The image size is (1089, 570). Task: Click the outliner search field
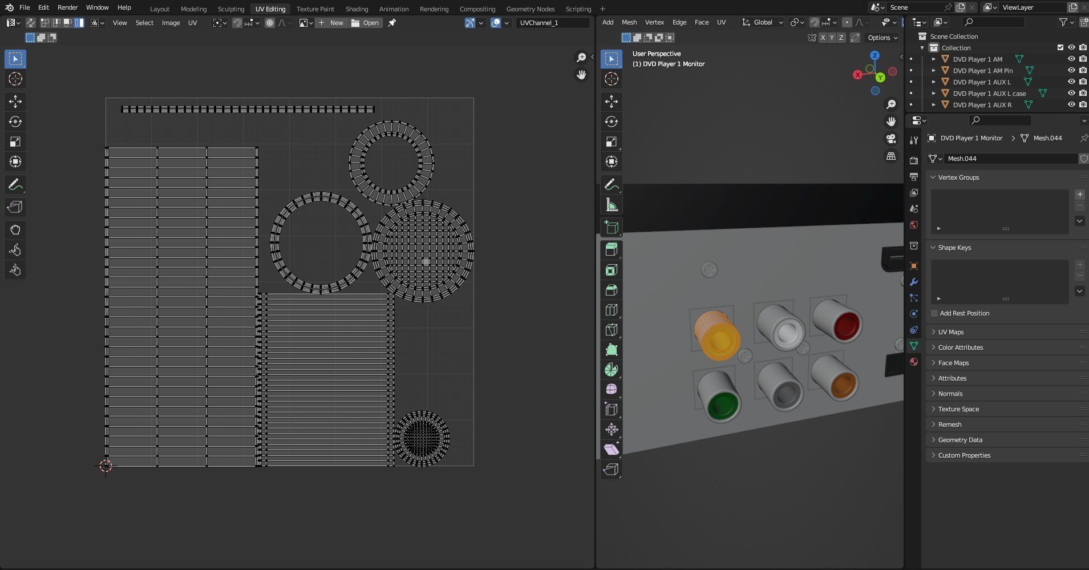(993, 22)
